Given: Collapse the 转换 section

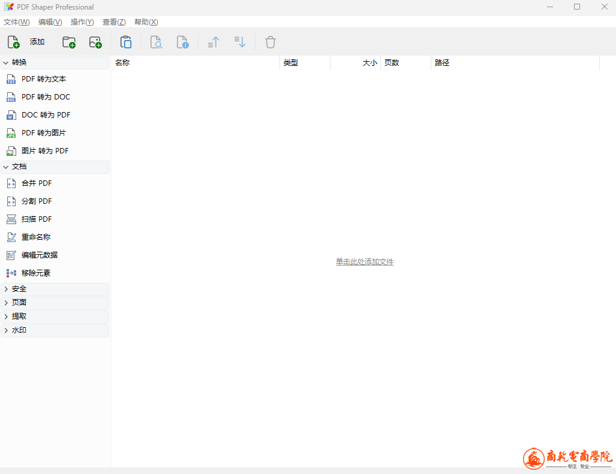Looking at the screenshot, I should click(19, 62).
